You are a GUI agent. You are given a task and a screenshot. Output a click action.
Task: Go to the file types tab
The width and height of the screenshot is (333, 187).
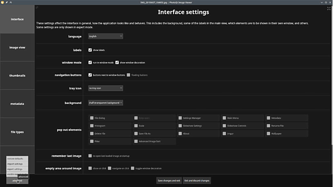(x=17, y=132)
